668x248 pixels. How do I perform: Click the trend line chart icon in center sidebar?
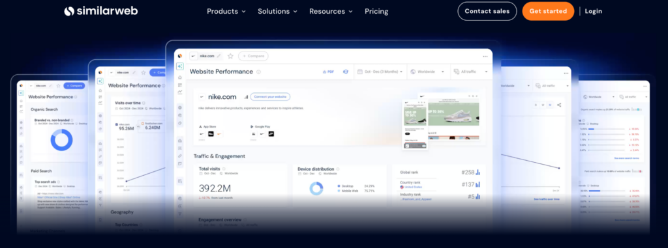coord(180,92)
